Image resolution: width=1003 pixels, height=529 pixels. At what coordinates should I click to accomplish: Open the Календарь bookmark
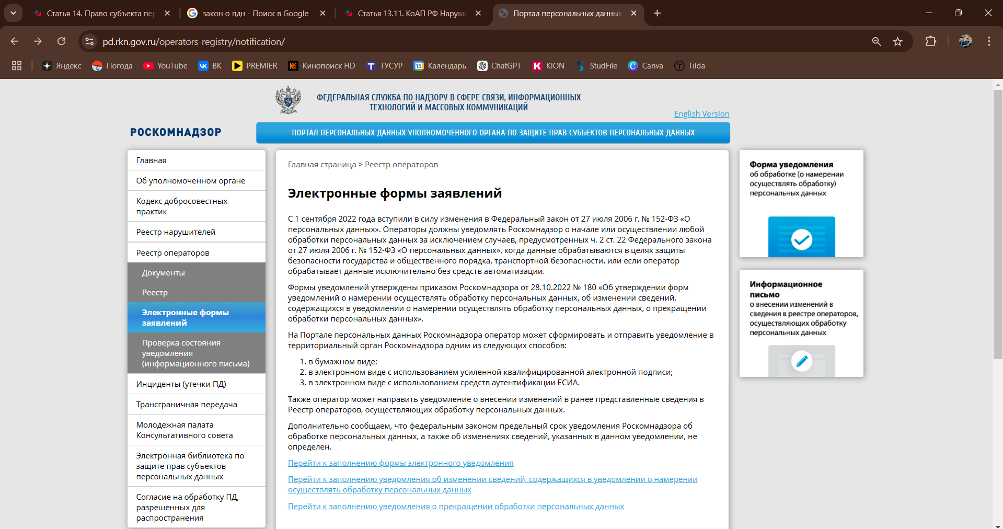click(x=440, y=66)
